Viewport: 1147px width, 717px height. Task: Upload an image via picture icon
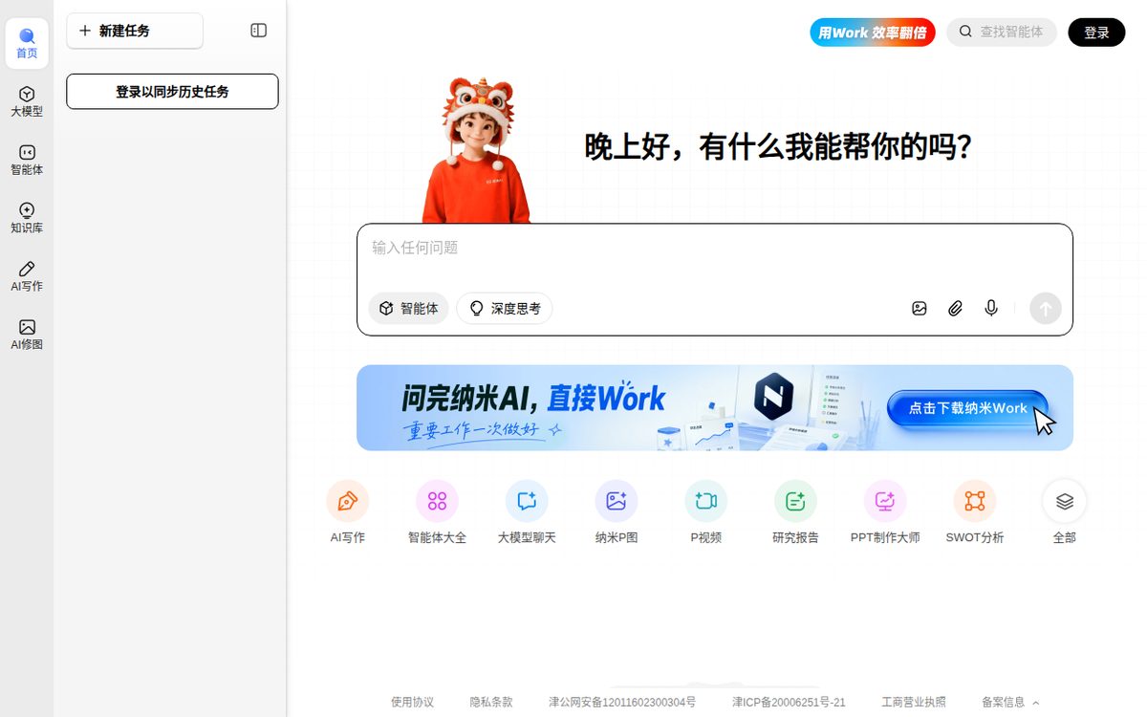pos(920,309)
